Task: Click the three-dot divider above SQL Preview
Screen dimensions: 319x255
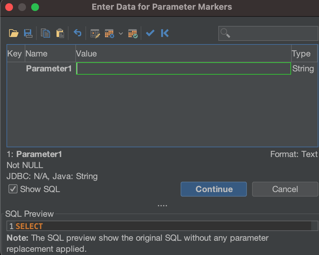Action: 162,206
